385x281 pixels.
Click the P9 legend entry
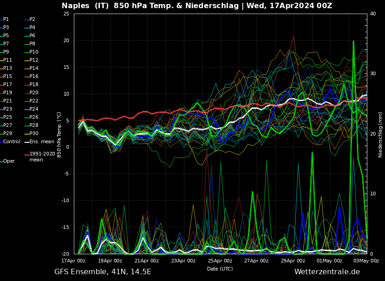click(5, 52)
